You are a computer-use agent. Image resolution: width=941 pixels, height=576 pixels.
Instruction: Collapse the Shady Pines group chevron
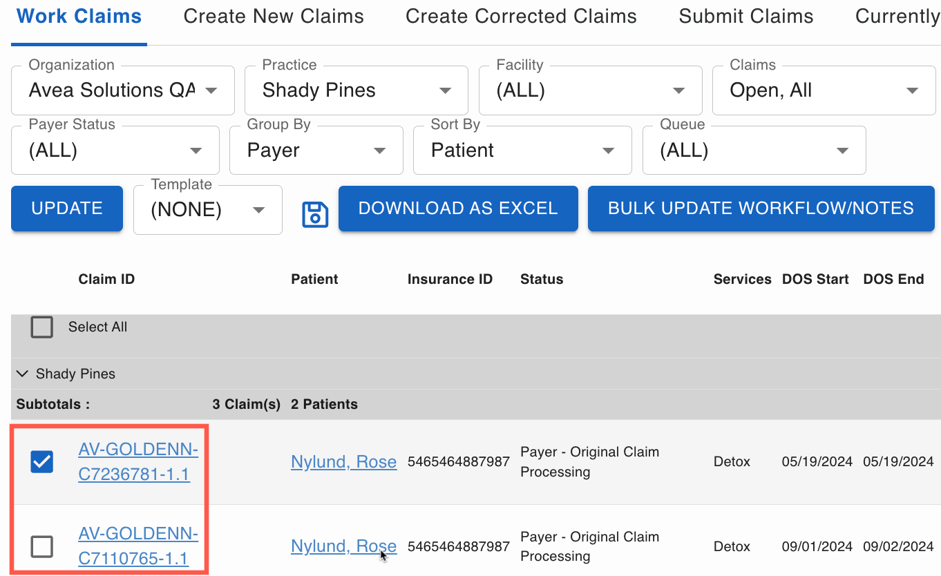click(23, 374)
